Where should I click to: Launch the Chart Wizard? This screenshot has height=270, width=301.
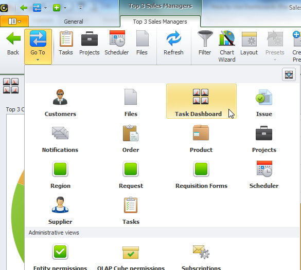point(227,46)
